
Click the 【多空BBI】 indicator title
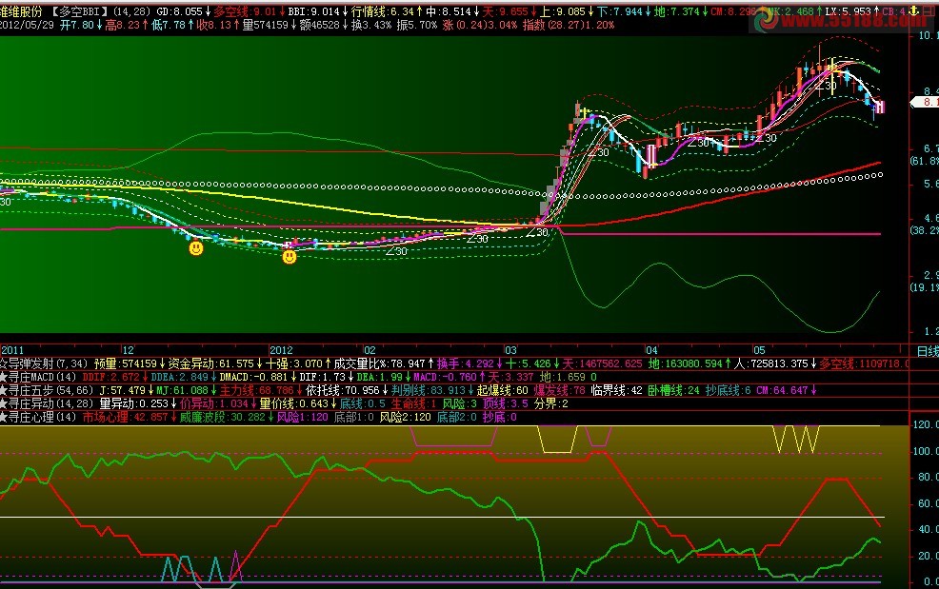coord(79,11)
